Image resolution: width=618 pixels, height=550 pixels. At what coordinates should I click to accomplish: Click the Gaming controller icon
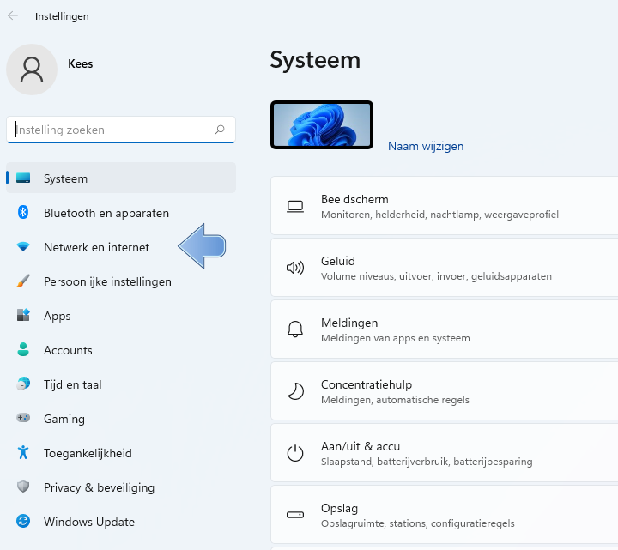click(23, 417)
